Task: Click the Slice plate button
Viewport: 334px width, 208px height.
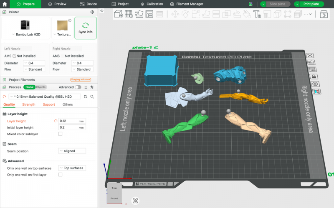Action: pos(278,4)
